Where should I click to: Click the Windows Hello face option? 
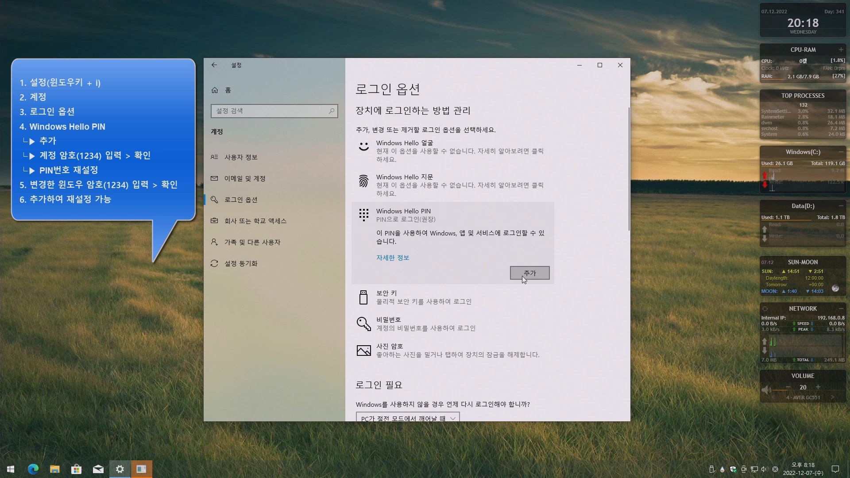[x=404, y=143]
